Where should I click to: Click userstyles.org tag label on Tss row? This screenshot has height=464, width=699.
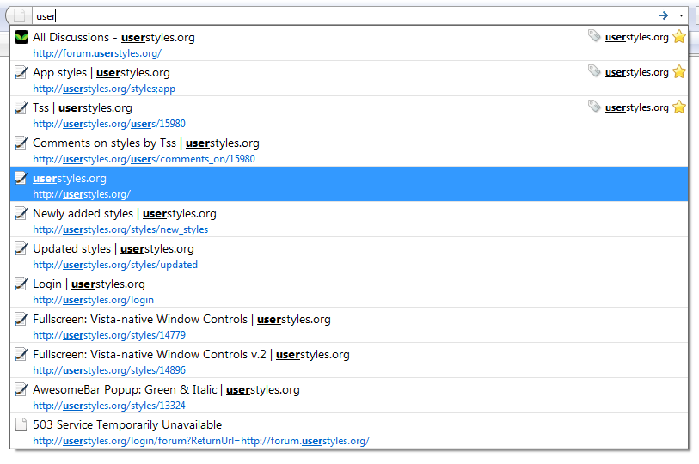click(x=636, y=107)
